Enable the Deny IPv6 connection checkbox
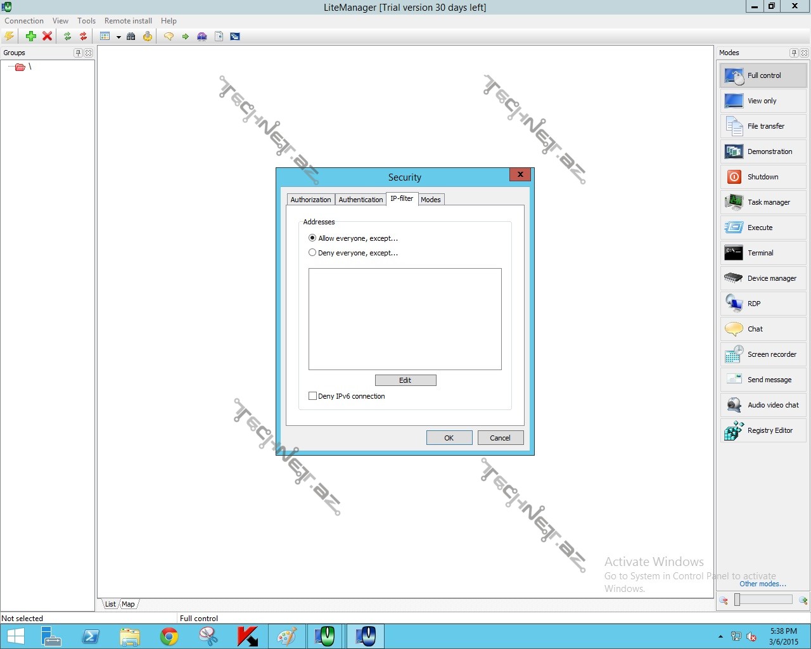 [x=313, y=396]
